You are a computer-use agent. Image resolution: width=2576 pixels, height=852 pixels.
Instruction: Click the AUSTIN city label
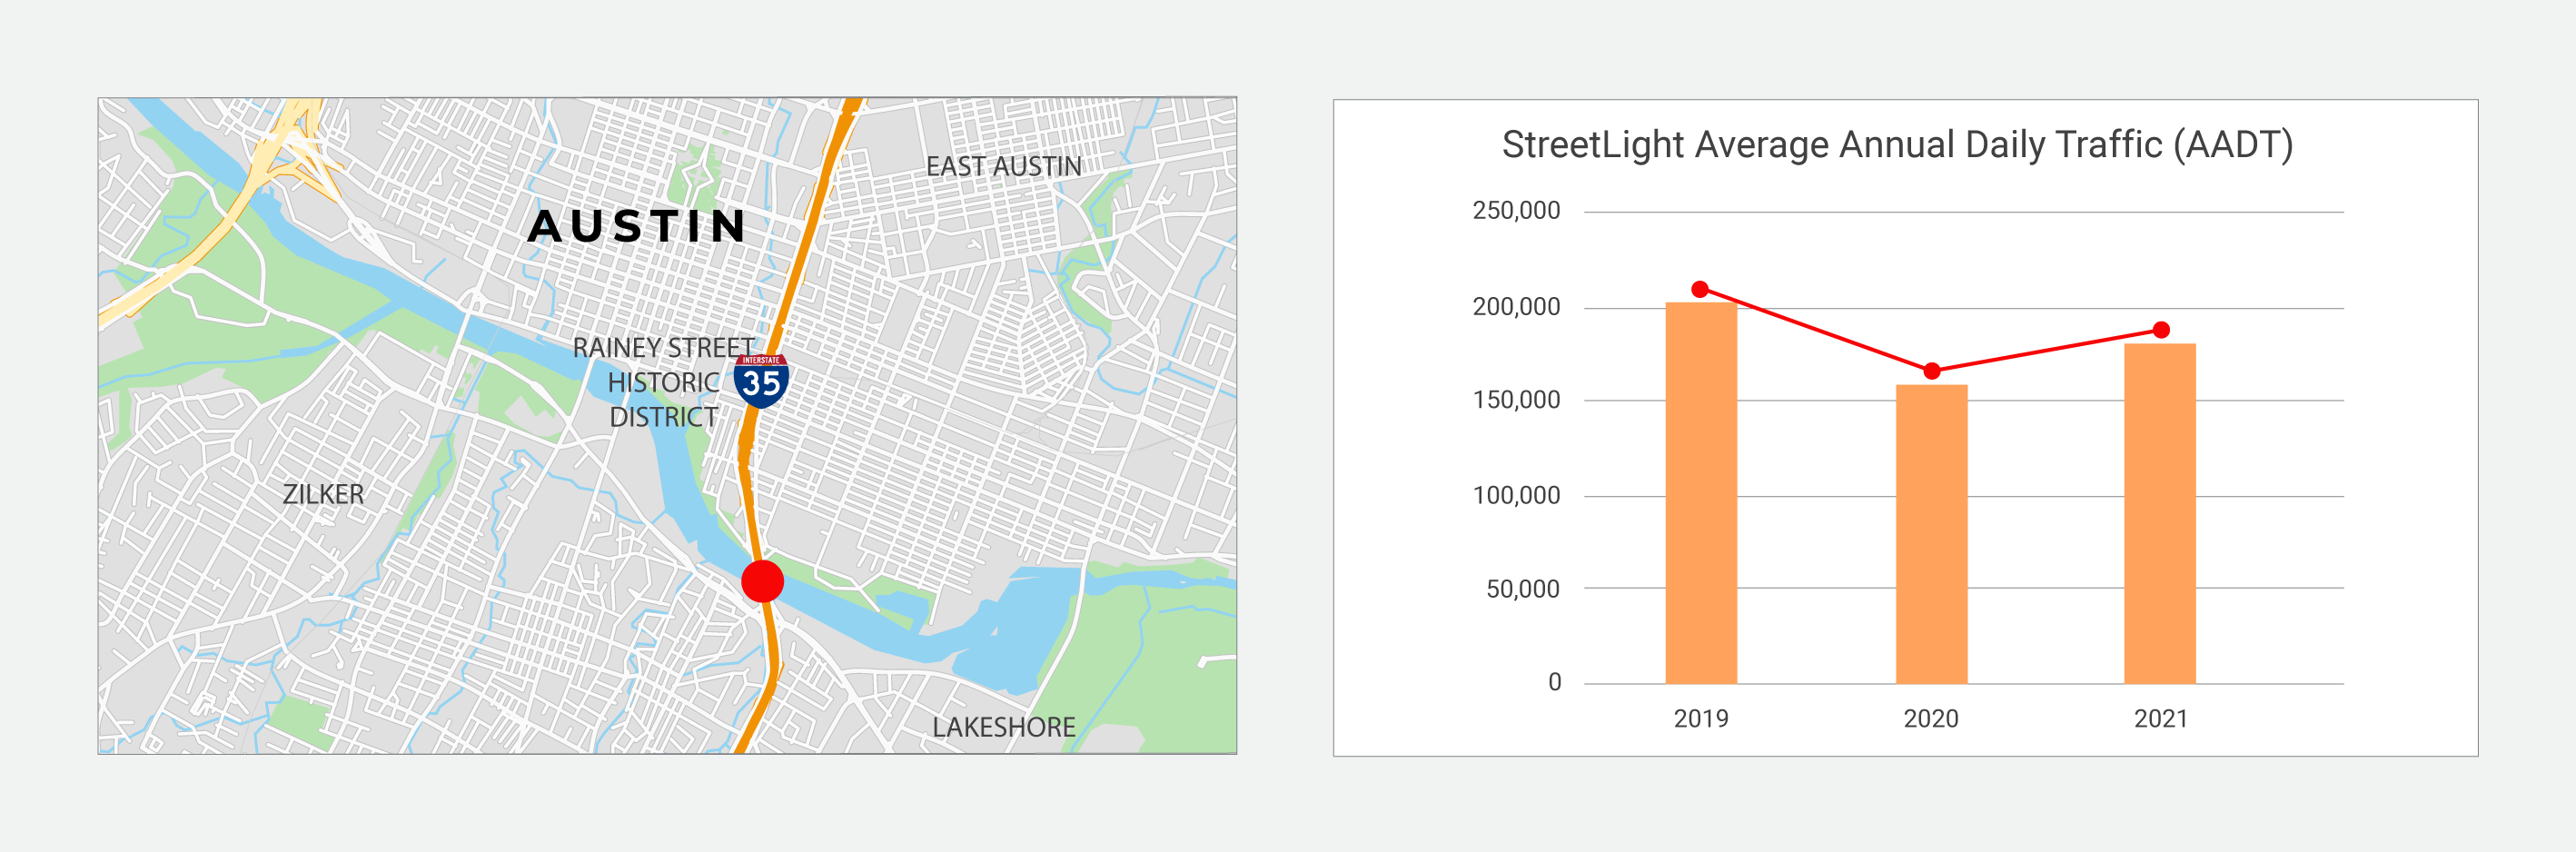[x=638, y=226]
